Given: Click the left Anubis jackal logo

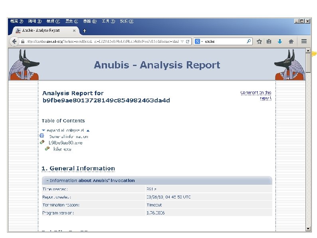Looking at the screenshot, I should point(24,65).
